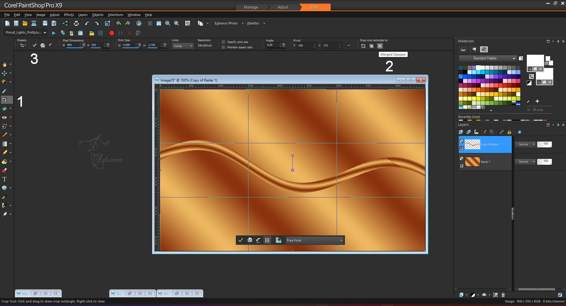566x306 pixels.
Task: Click the Add to Palette plus icon
Action: click(x=537, y=101)
